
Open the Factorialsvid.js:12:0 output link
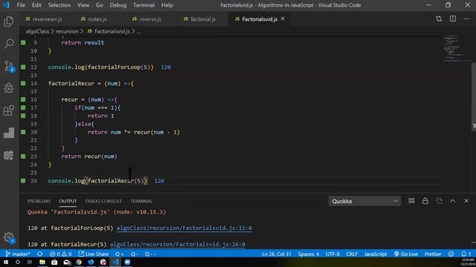[x=184, y=228]
